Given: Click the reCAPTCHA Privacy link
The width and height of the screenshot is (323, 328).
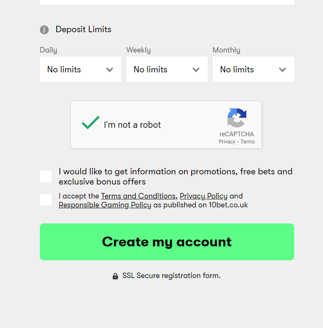Looking at the screenshot, I should coord(227,142).
